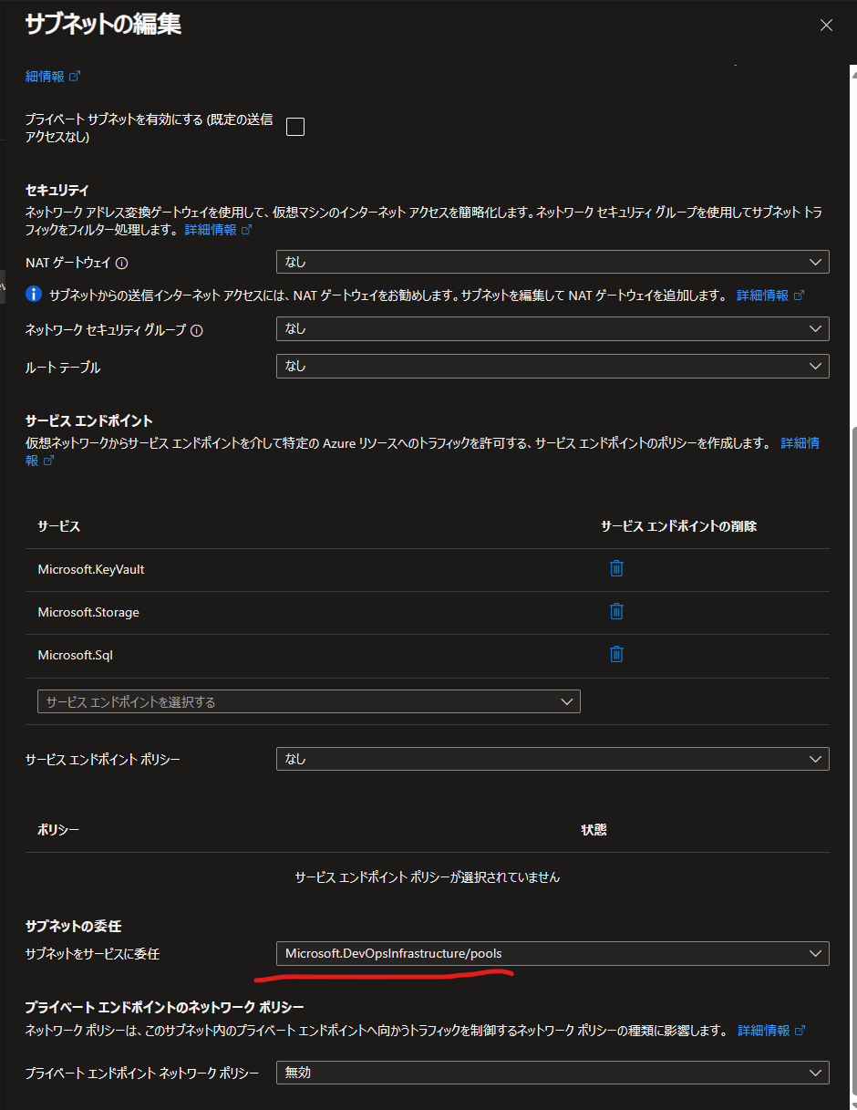Select the Microsoft.Sql service row text
857x1110 pixels.
point(75,655)
